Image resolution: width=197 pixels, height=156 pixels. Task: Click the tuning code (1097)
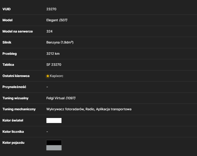pos(71,98)
